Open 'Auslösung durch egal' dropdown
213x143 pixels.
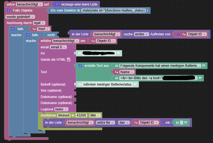pyautogui.click(x=39, y=23)
